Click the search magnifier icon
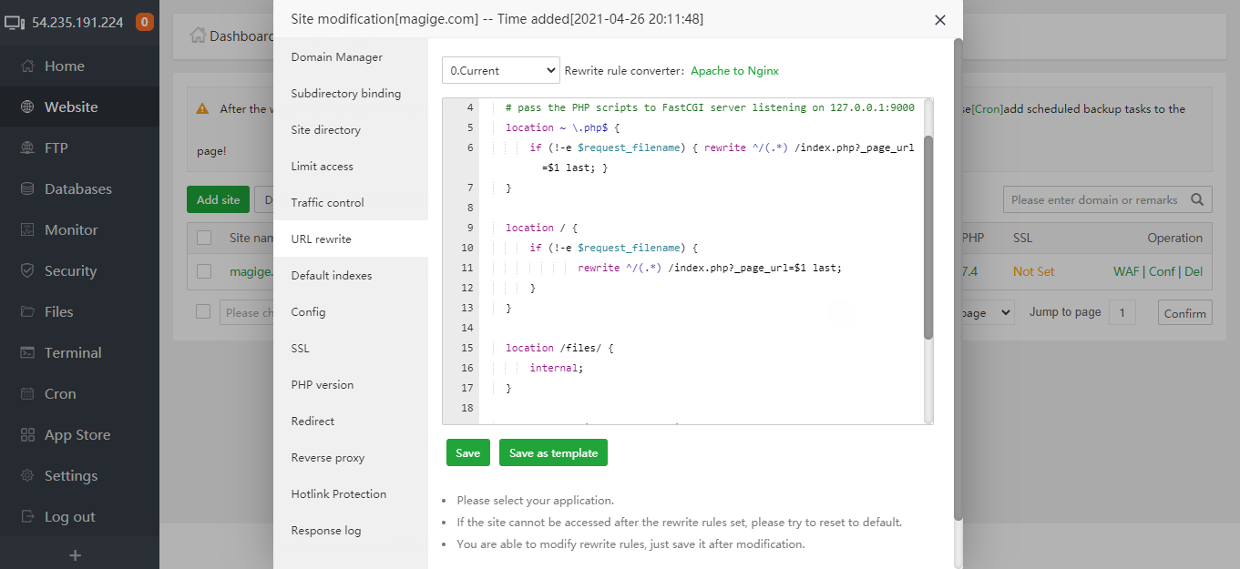 coord(1197,199)
